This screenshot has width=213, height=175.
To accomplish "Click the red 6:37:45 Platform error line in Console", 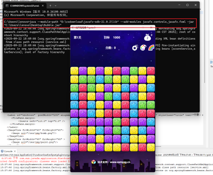I will [36, 158].
